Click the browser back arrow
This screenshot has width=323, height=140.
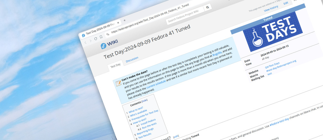coord(86,42)
